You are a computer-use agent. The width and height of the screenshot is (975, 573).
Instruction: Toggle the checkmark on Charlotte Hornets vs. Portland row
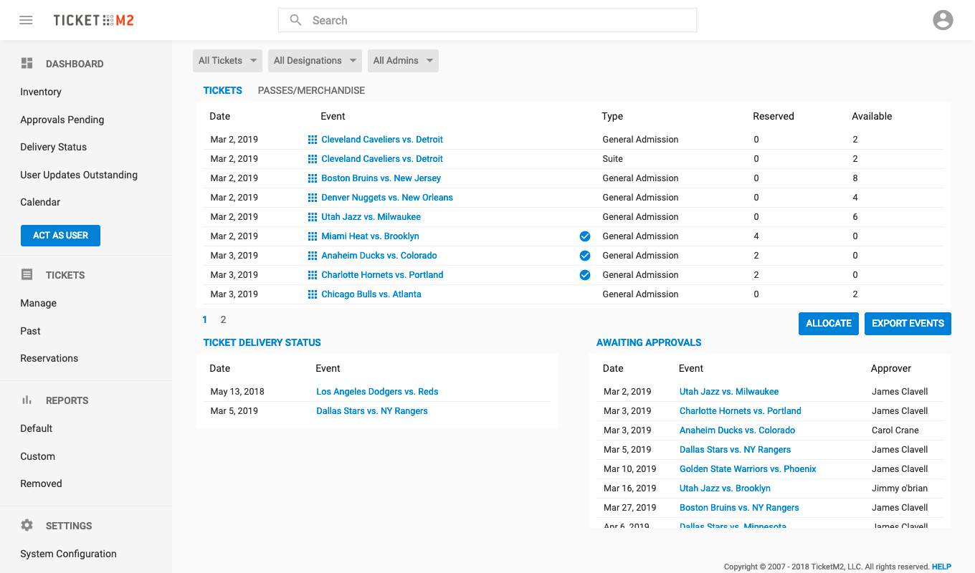tap(585, 275)
